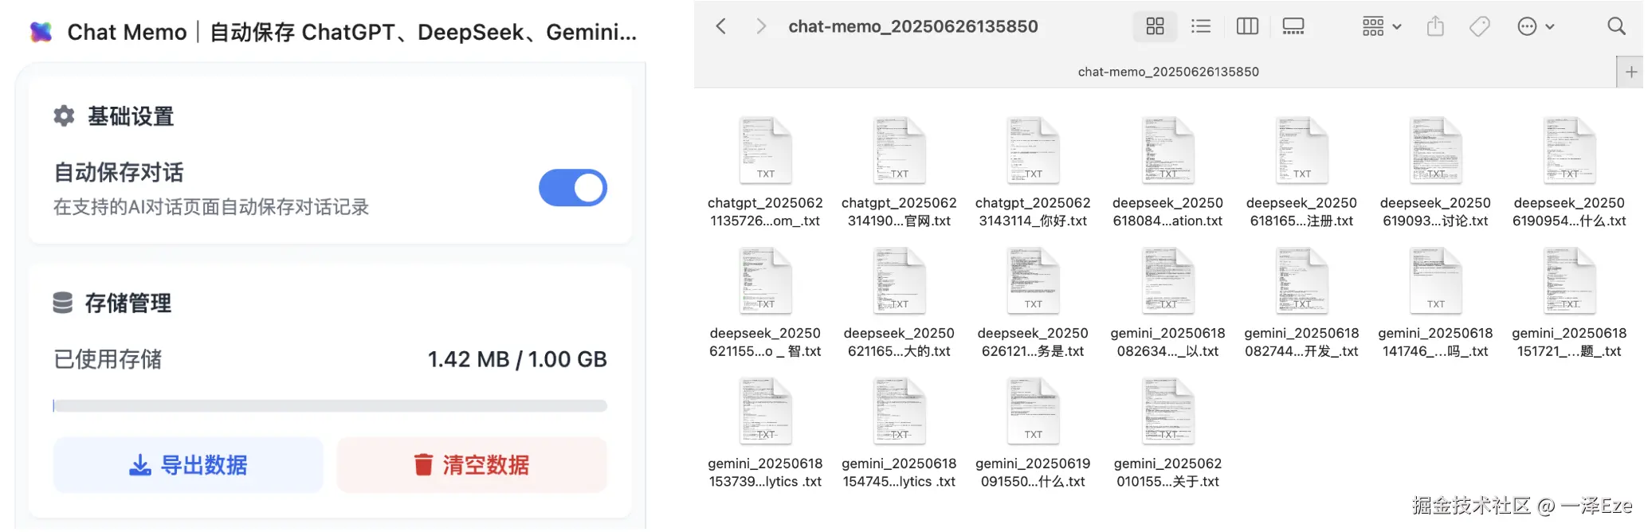
Task: Select the chatgpt 你好.txt file
Action: tap(1033, 151)
